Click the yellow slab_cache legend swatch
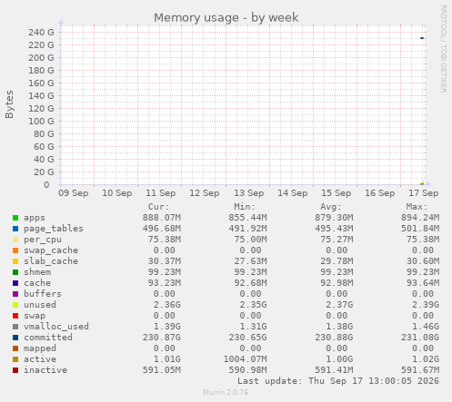This screenshot has width=452, height=402. (x=15, y=261)
